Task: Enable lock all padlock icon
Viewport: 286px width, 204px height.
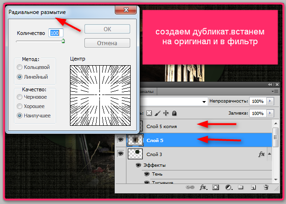Action: click(x=174, y=113)
